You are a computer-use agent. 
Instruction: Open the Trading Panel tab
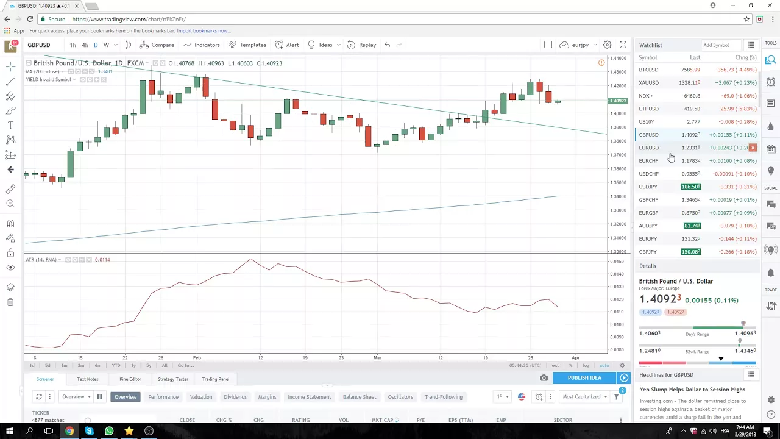(216, 379)
